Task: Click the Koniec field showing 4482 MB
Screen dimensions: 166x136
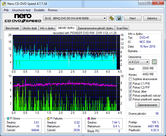Action: [149, 74]
